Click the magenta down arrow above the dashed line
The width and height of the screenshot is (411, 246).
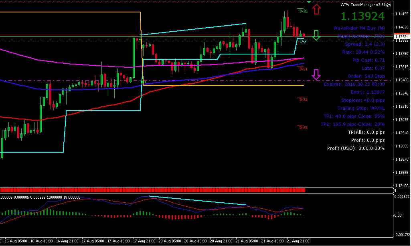(x=316, y=75)
